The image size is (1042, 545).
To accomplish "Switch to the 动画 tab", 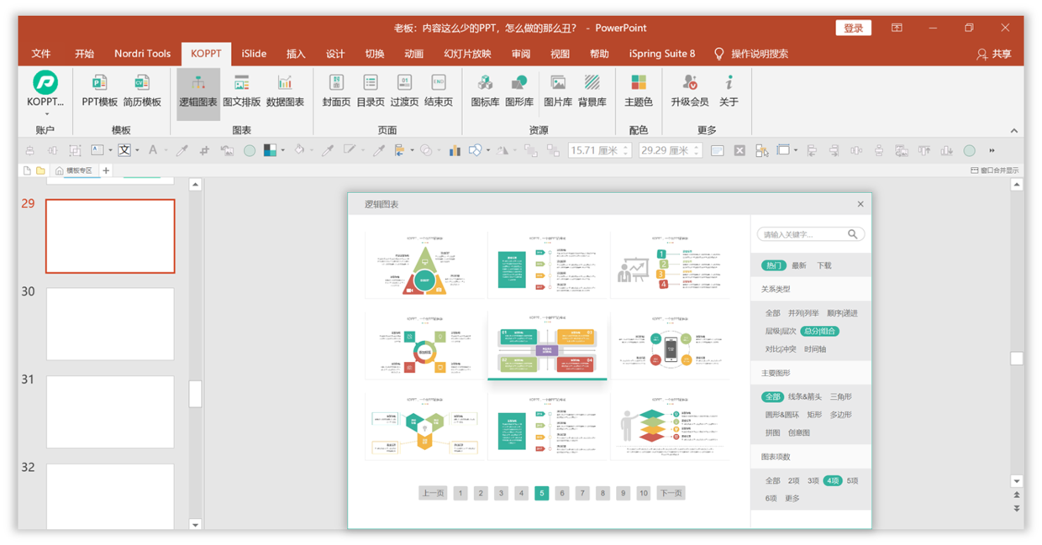I will (x=413, y=54).
